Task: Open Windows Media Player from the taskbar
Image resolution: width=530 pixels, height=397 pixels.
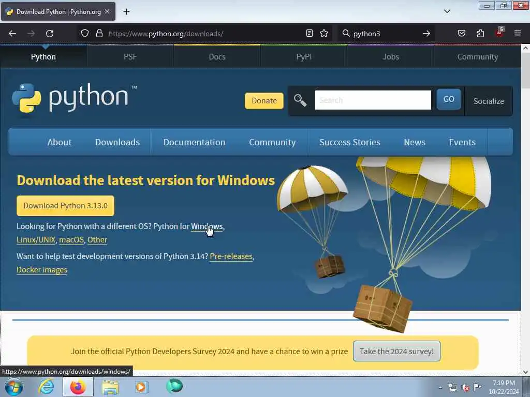Action: tap(141, 387)
